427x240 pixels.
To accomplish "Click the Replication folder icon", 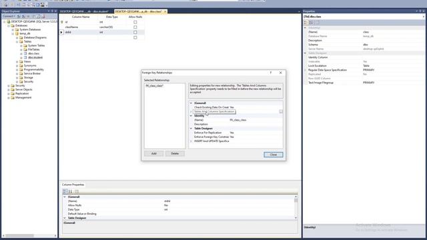I will (x=13, y=93).
